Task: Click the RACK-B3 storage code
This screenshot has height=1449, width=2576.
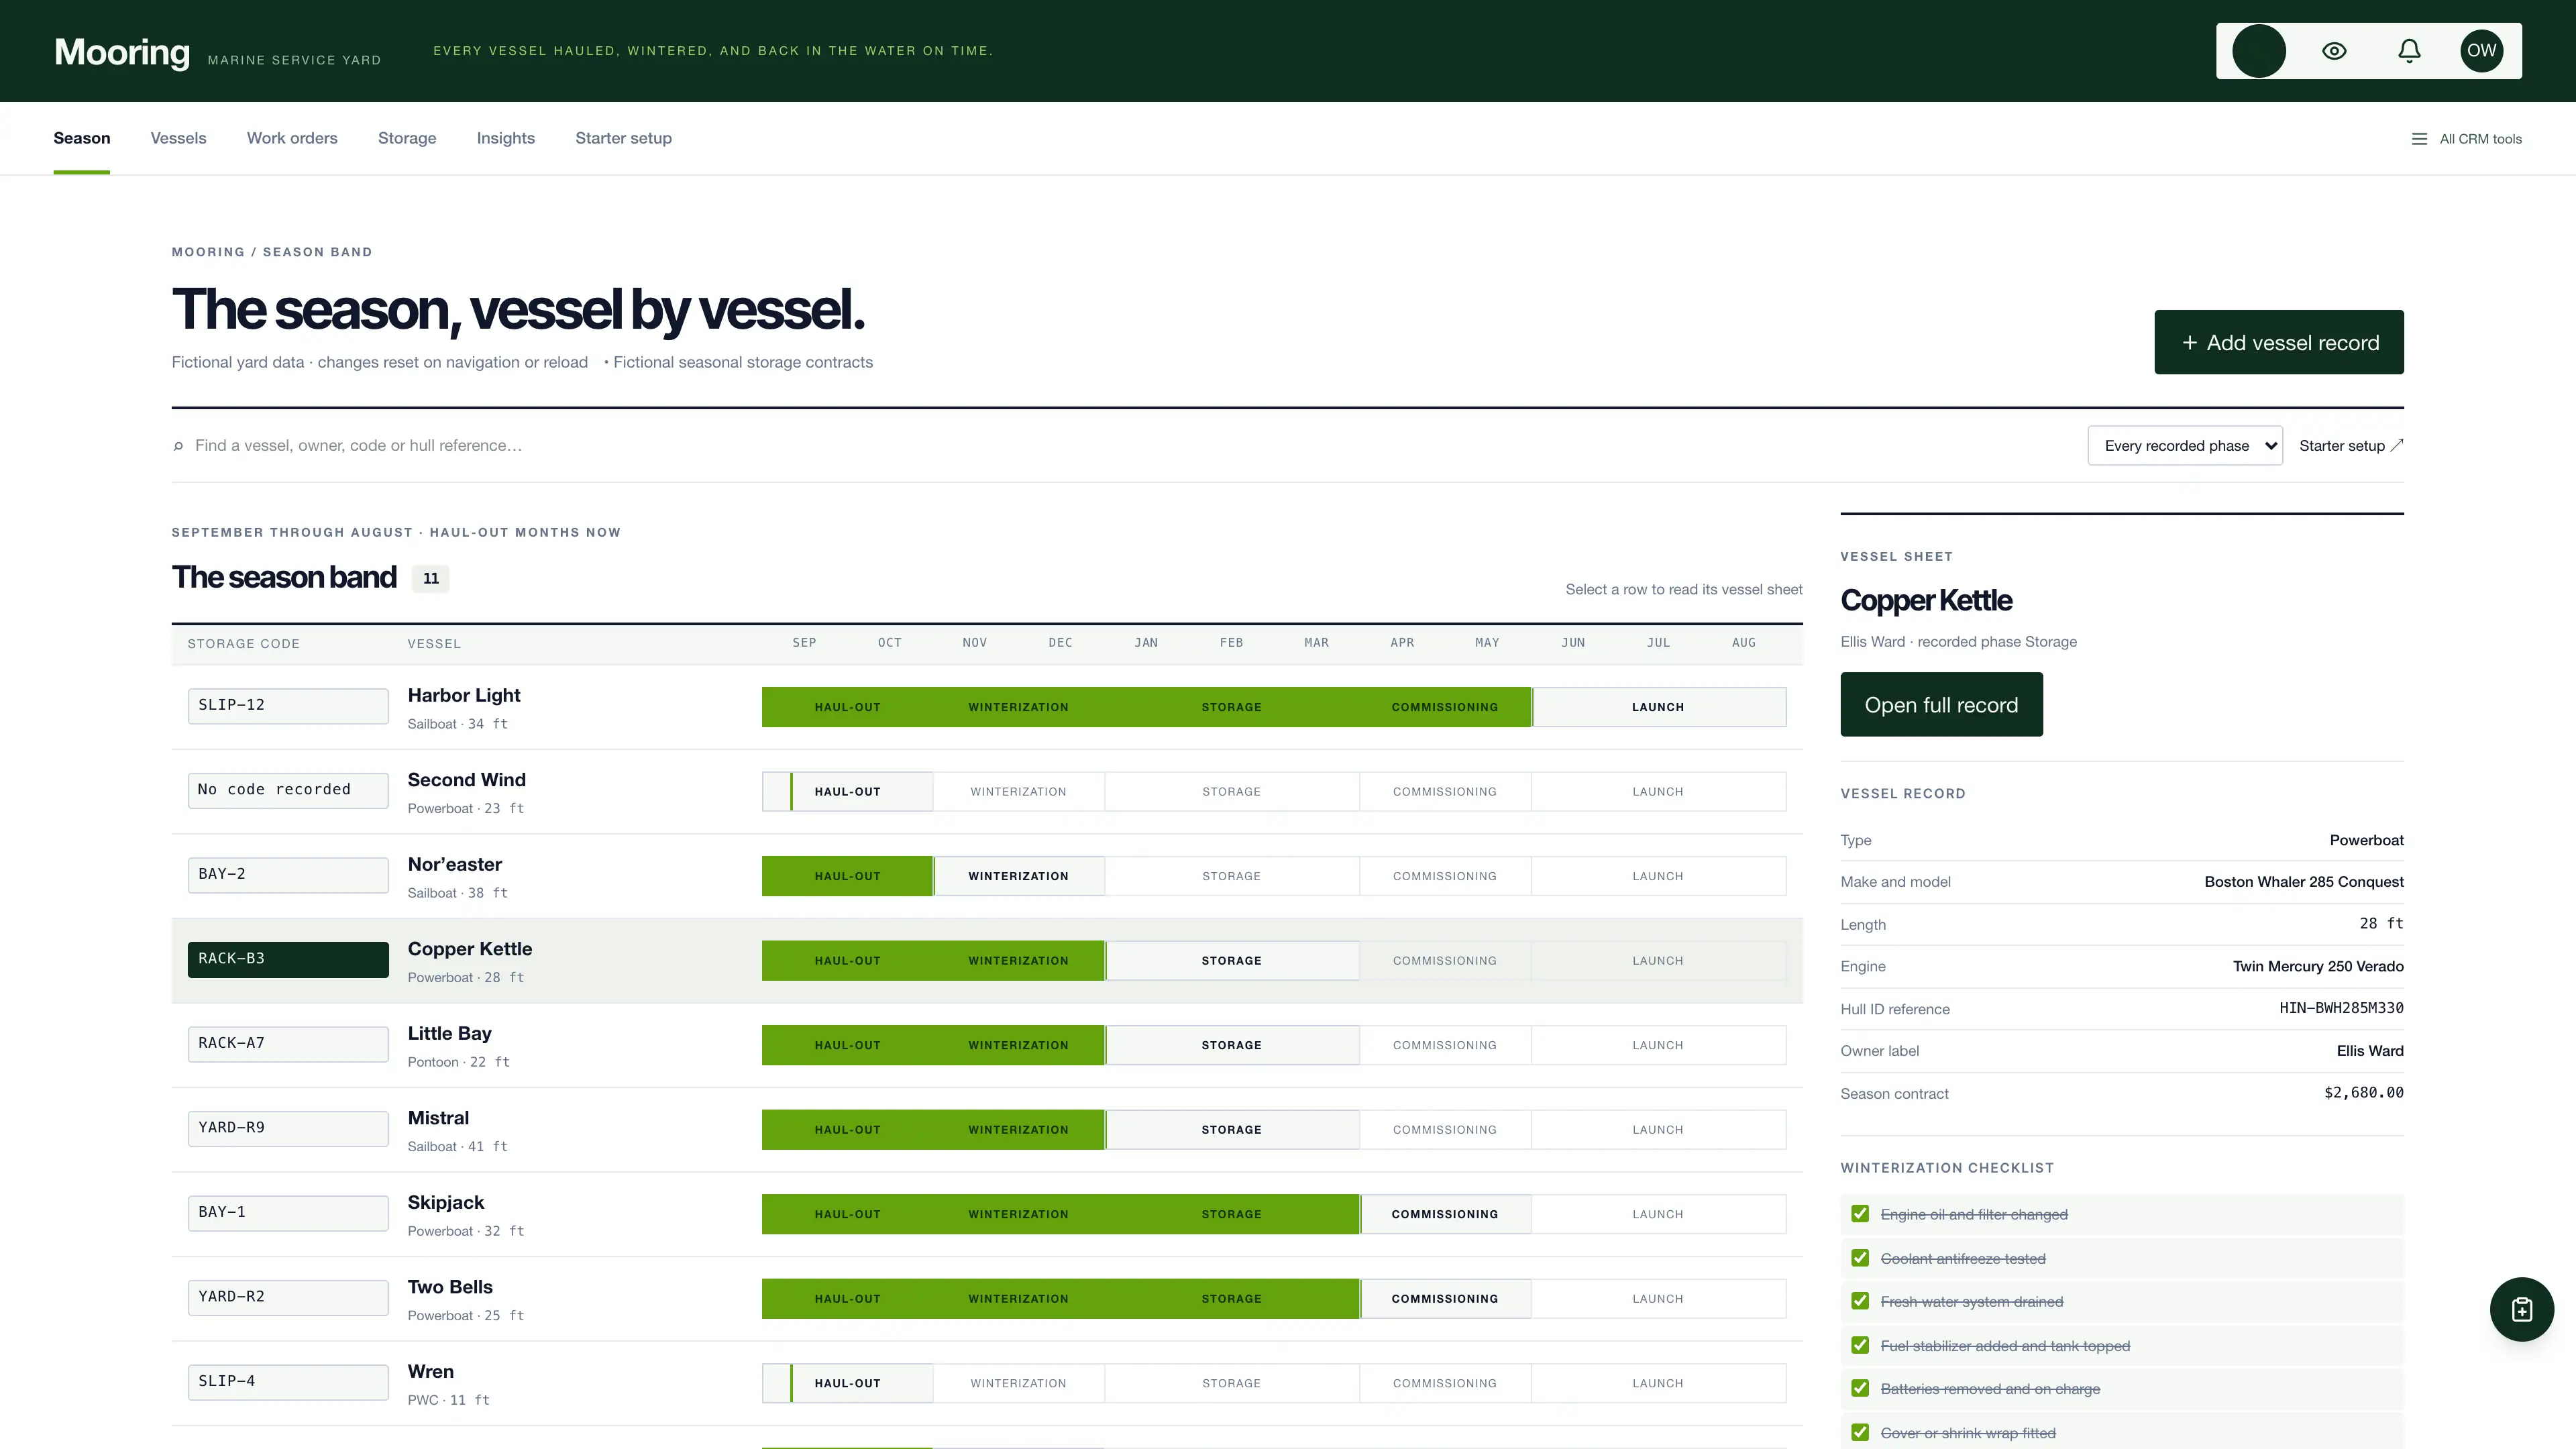Action: 288,959
